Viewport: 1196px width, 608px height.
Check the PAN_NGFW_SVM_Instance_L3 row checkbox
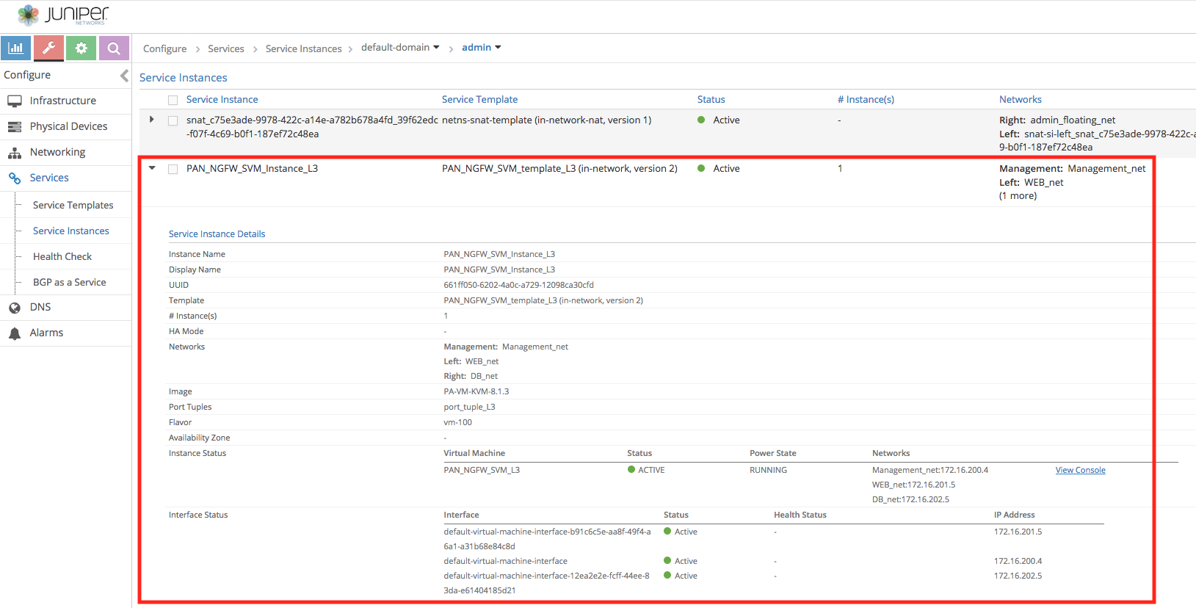point(173,169)
